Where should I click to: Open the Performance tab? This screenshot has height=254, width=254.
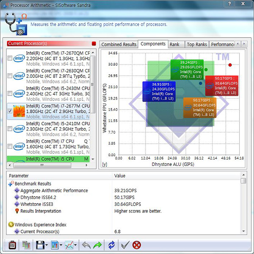pyautogui.click(x=222, y=44)
